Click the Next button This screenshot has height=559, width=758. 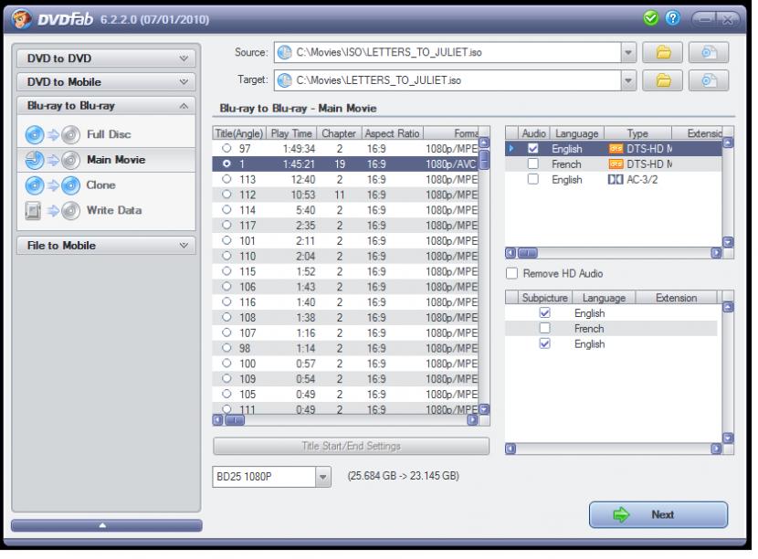658,514
